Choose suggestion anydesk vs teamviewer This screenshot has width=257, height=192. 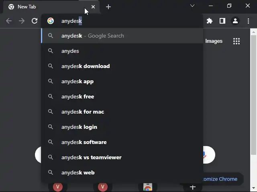122,157
